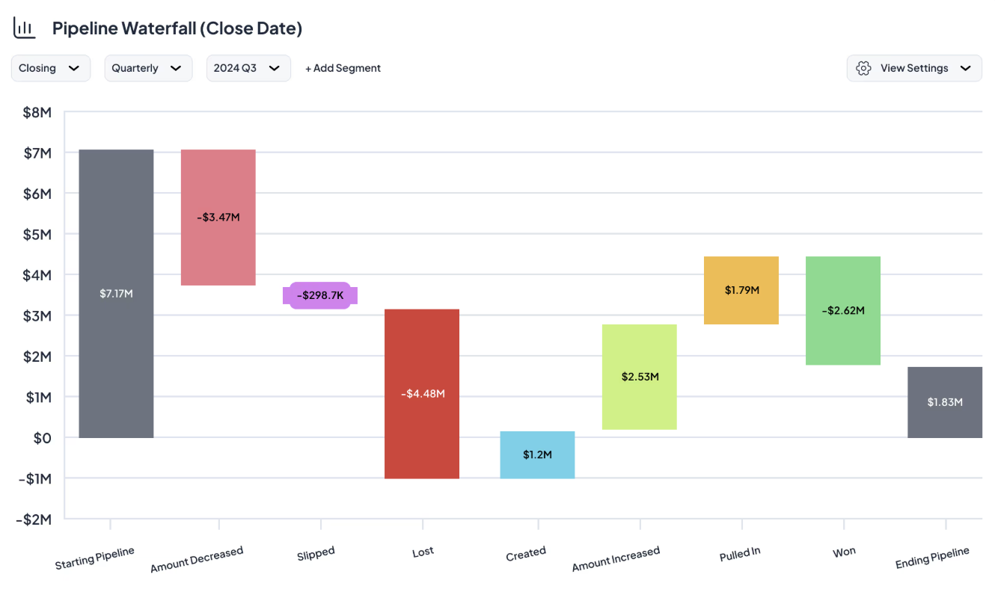The image size is (995, 589).
Task: Open the 2024 Q3 selector
Action: [248, 67]
